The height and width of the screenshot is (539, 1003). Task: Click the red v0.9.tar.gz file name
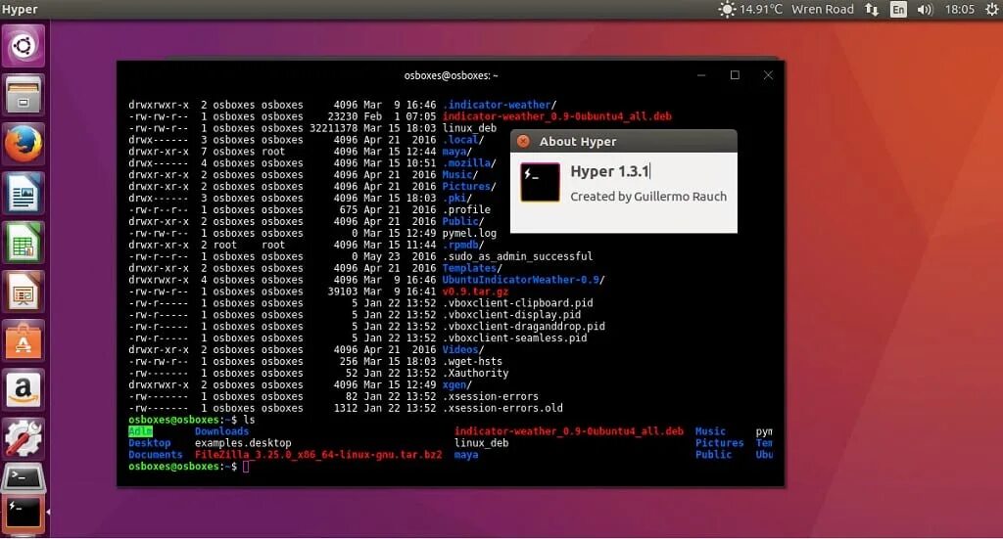(475, 292)
